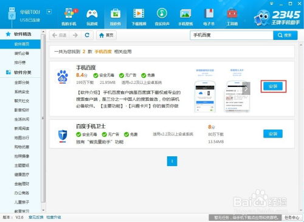Select 拍照摄像 category
This screenshot has height=222, width=304.
[22, 156]
